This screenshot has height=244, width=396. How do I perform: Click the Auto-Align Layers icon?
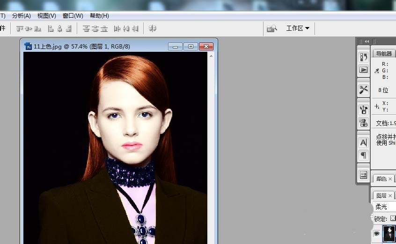(152, 28)
